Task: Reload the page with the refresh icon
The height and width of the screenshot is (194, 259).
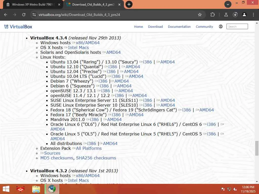Action: (24, 15)
